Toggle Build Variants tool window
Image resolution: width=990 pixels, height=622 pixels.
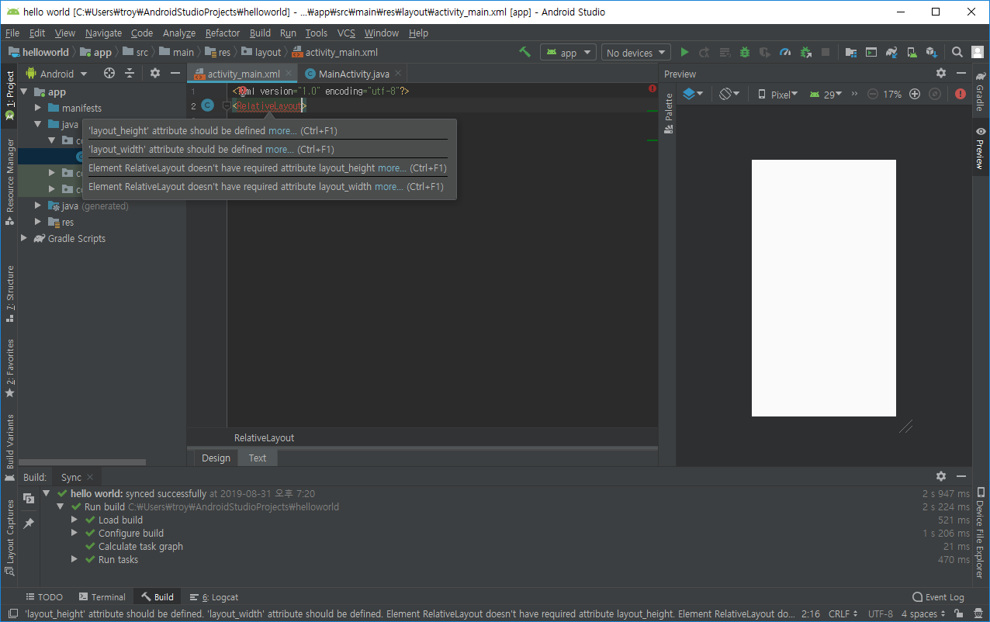[9, 449]
